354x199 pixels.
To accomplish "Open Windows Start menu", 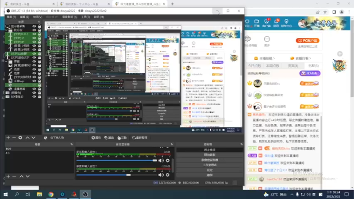I will [5, 194].
